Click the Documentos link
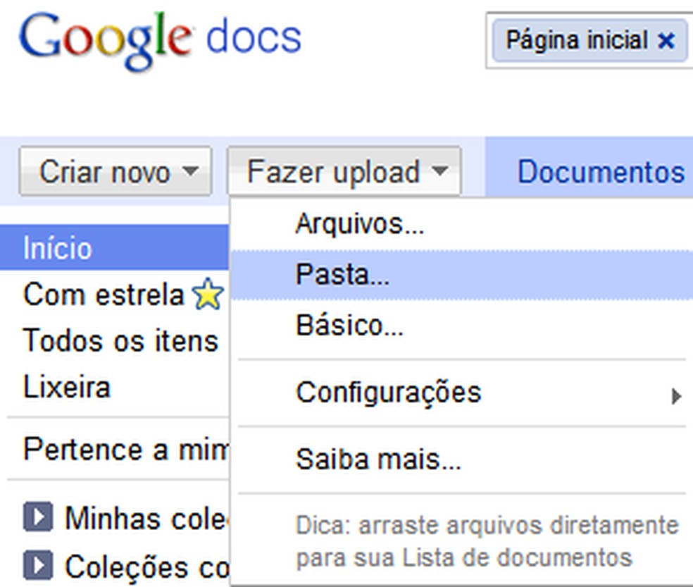The width and height of the screenshot is (693, 587). pos(600,171)
